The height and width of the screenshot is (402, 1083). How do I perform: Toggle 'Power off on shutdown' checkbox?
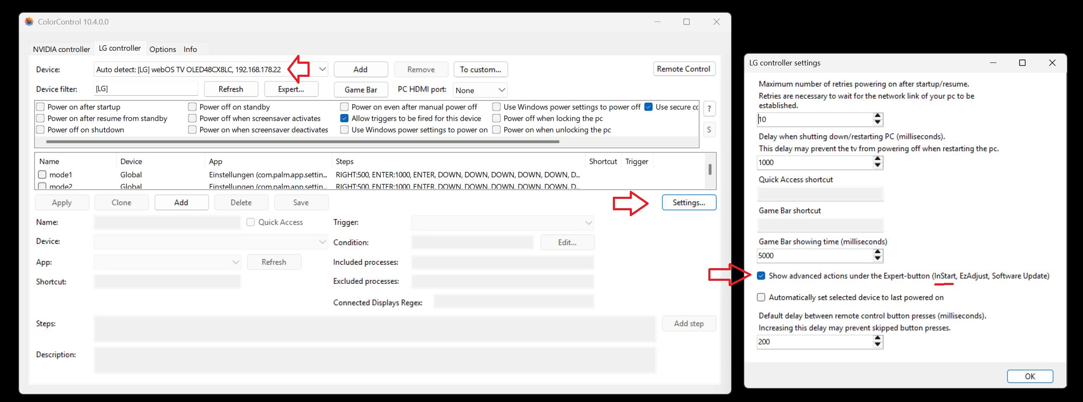tap(41, 130)
